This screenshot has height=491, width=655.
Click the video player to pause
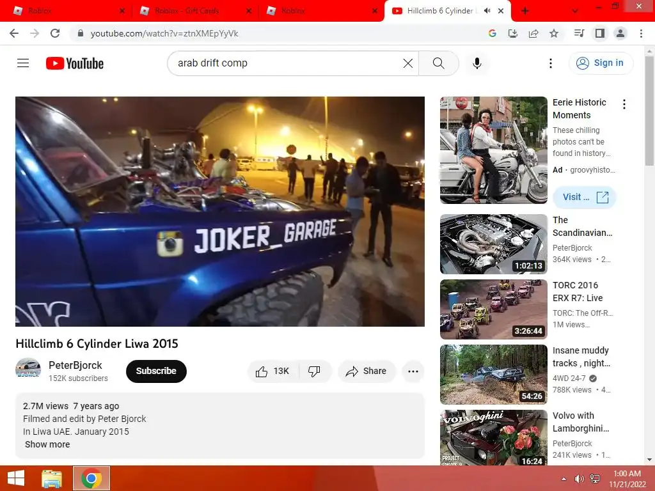tap(220, 212)
